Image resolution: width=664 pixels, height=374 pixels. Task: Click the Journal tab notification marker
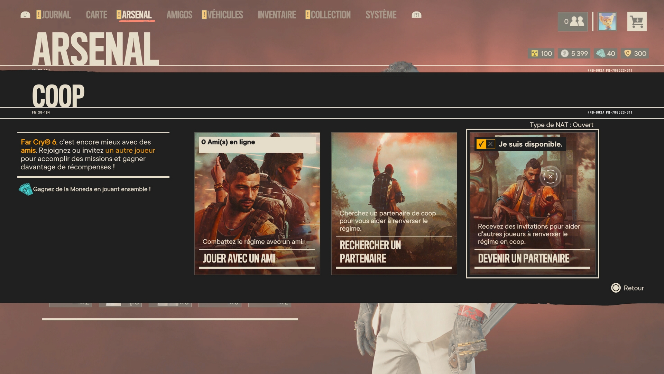(x=38, y=15)
